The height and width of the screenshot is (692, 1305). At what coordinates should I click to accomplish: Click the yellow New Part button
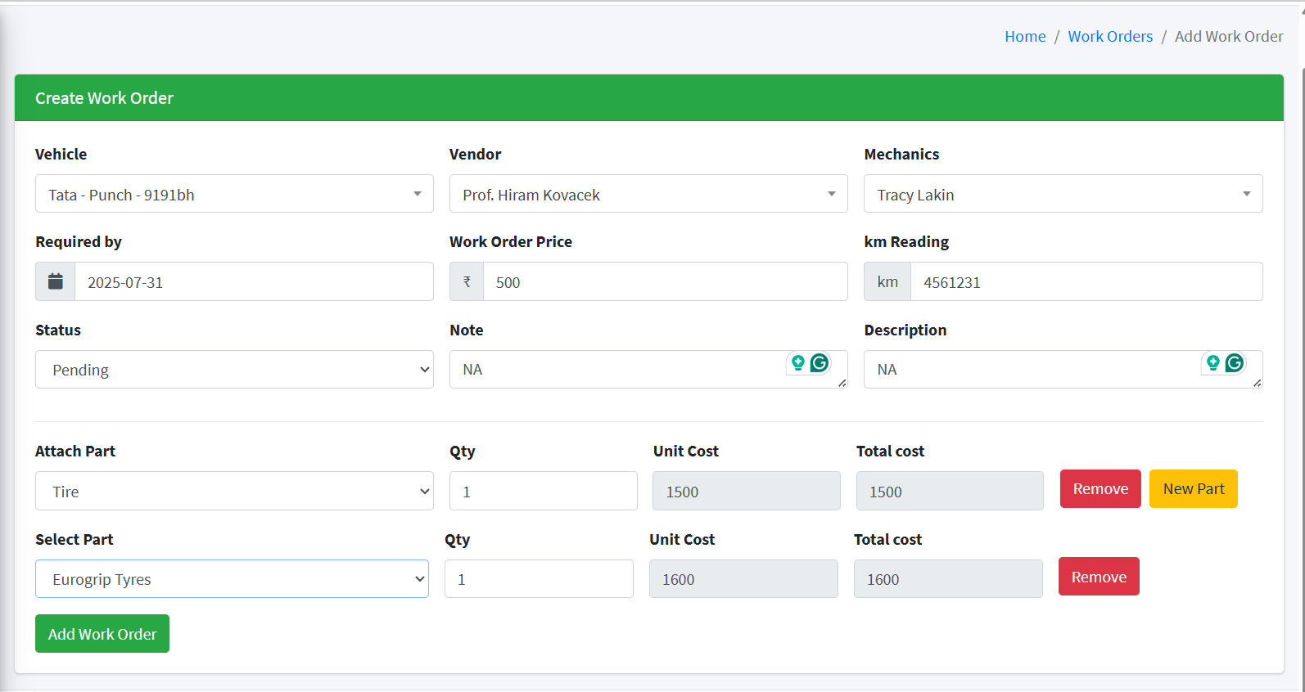coord(1193,489)
